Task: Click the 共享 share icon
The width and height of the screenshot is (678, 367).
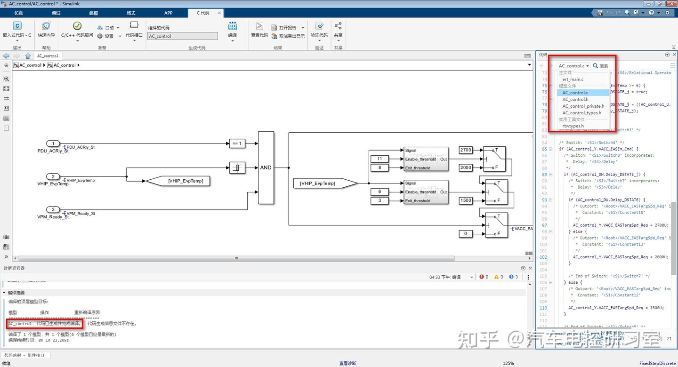Action: 339,29
